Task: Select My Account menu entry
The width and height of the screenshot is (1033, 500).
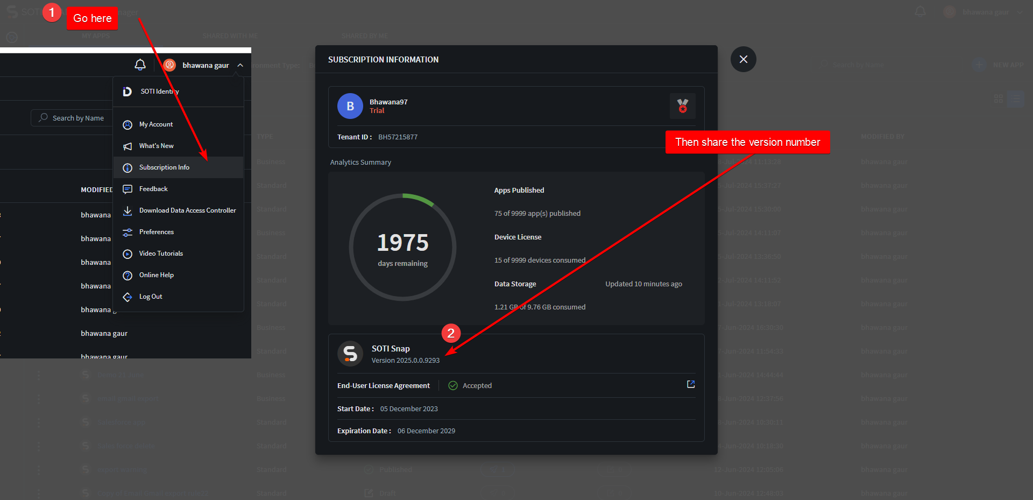Action: click(156, 124)
